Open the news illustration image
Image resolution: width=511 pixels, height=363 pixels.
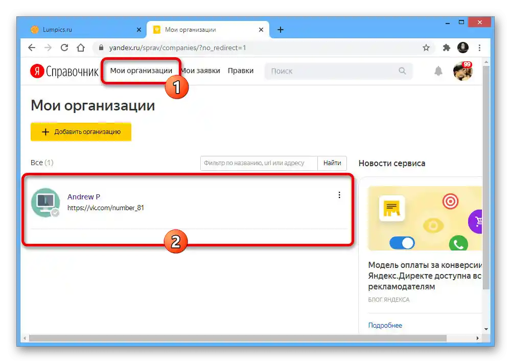tap(425, 218)
